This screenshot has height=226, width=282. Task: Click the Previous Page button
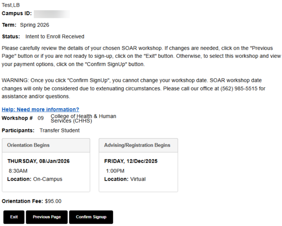point(46,217)
